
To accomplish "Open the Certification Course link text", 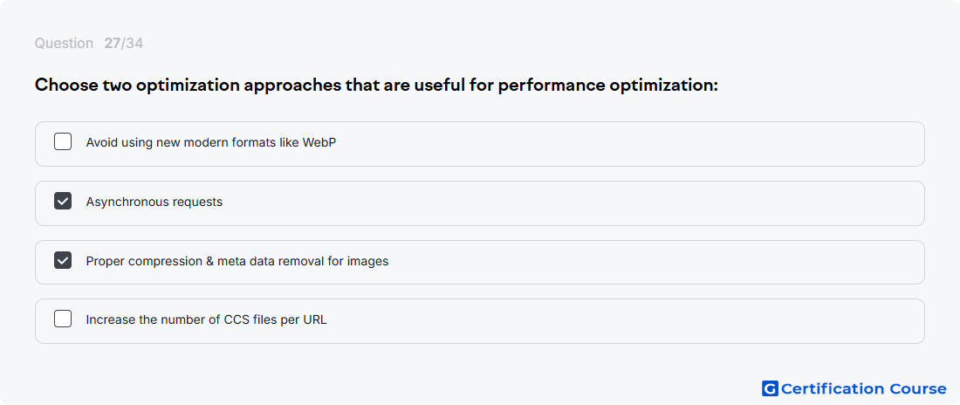I will coord(863,389).
